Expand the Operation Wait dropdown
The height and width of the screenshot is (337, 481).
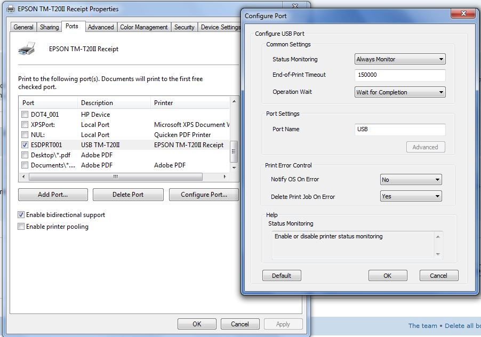coord(400,92)
